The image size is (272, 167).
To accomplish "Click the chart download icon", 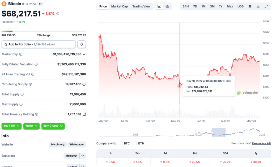I will click(x=258, y=6).
